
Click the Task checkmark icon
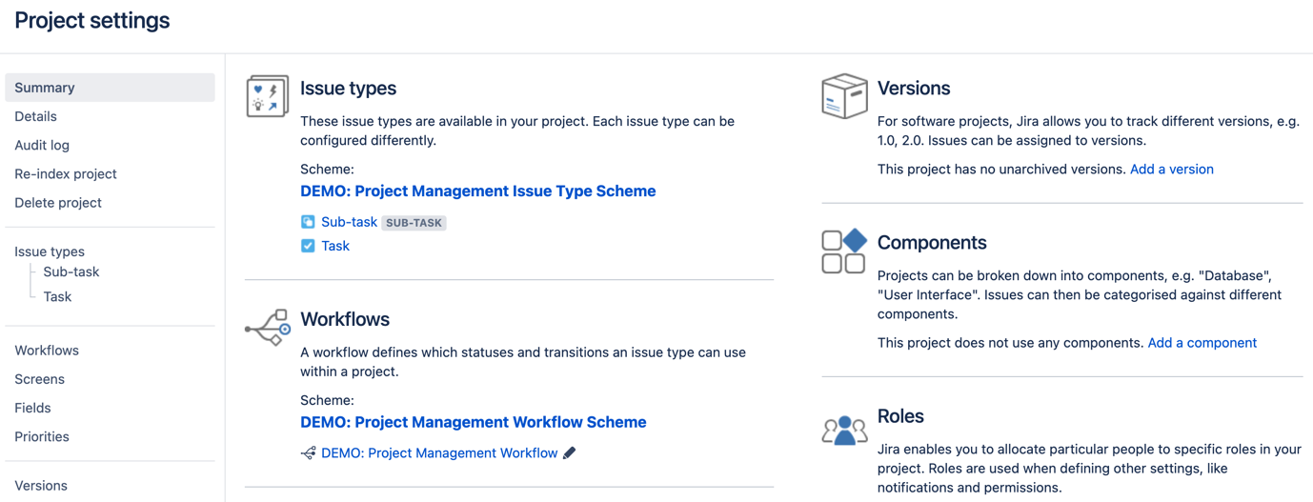click(308, 246)
